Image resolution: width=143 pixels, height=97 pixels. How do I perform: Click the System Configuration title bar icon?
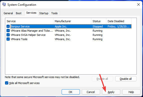[4, 4]
